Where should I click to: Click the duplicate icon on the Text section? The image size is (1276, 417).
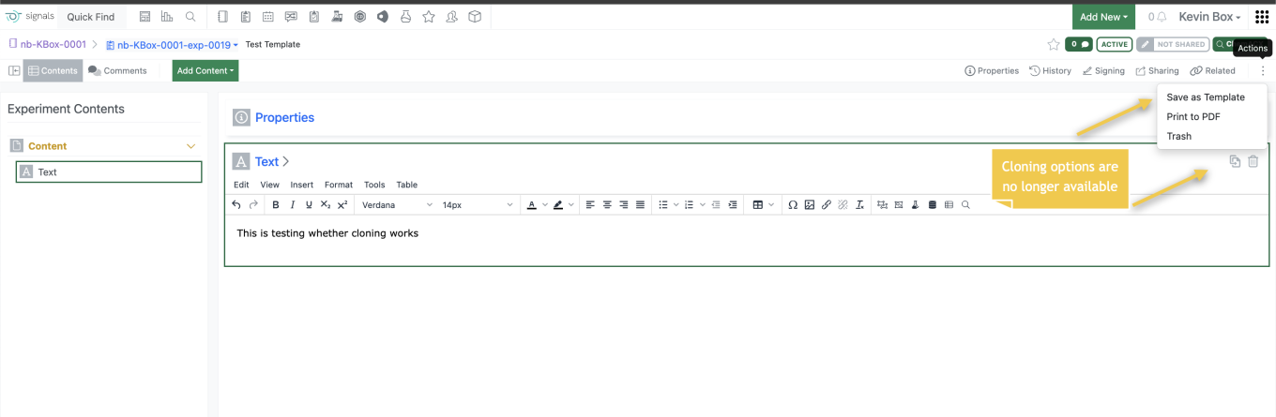point(1235,161)
